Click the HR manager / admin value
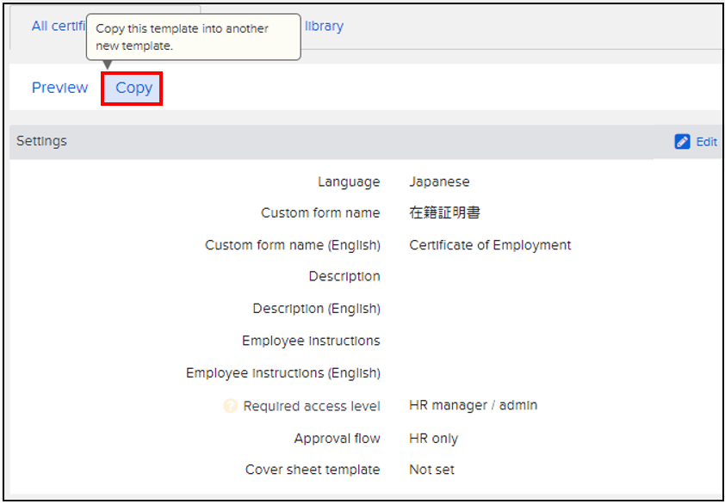Image resolution: width=725 pixels, height=504 pixels. [x=473, y=405]
